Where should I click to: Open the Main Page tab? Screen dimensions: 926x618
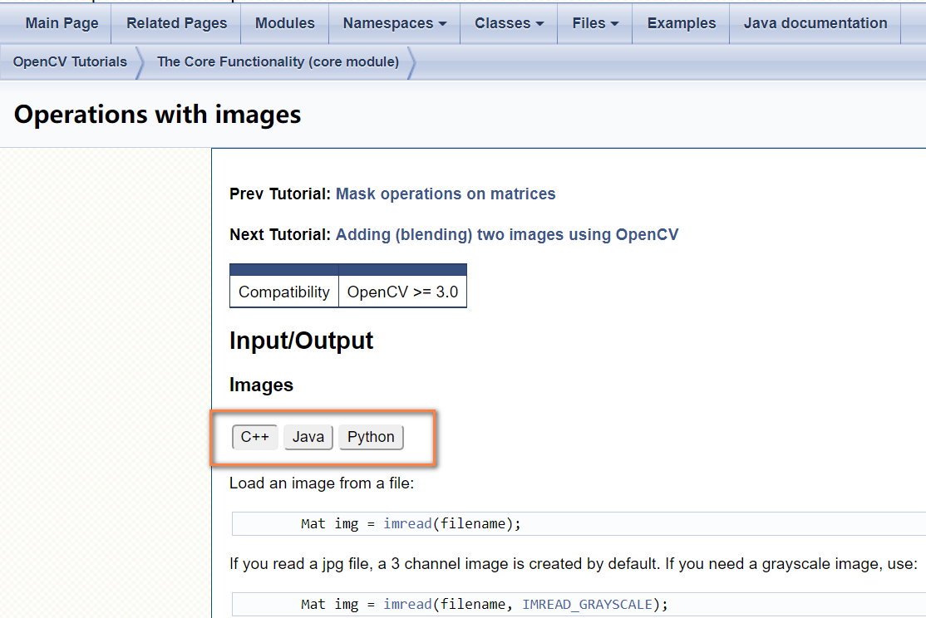pyautogui.click(x=62, y=23)
